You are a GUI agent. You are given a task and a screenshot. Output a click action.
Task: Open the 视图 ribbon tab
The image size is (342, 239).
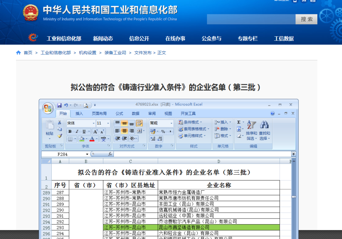click(x=168, y=114)
